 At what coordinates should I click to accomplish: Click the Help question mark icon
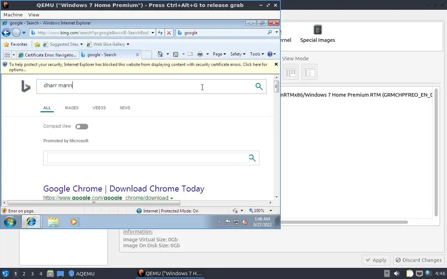pyautogui.click(x=270, y=54)
